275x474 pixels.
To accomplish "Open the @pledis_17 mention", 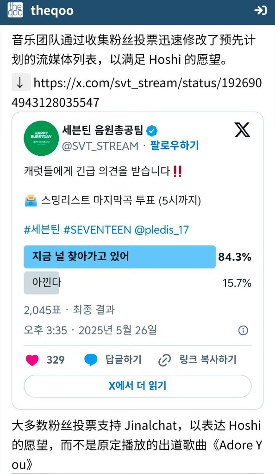I will click(162, 230).
